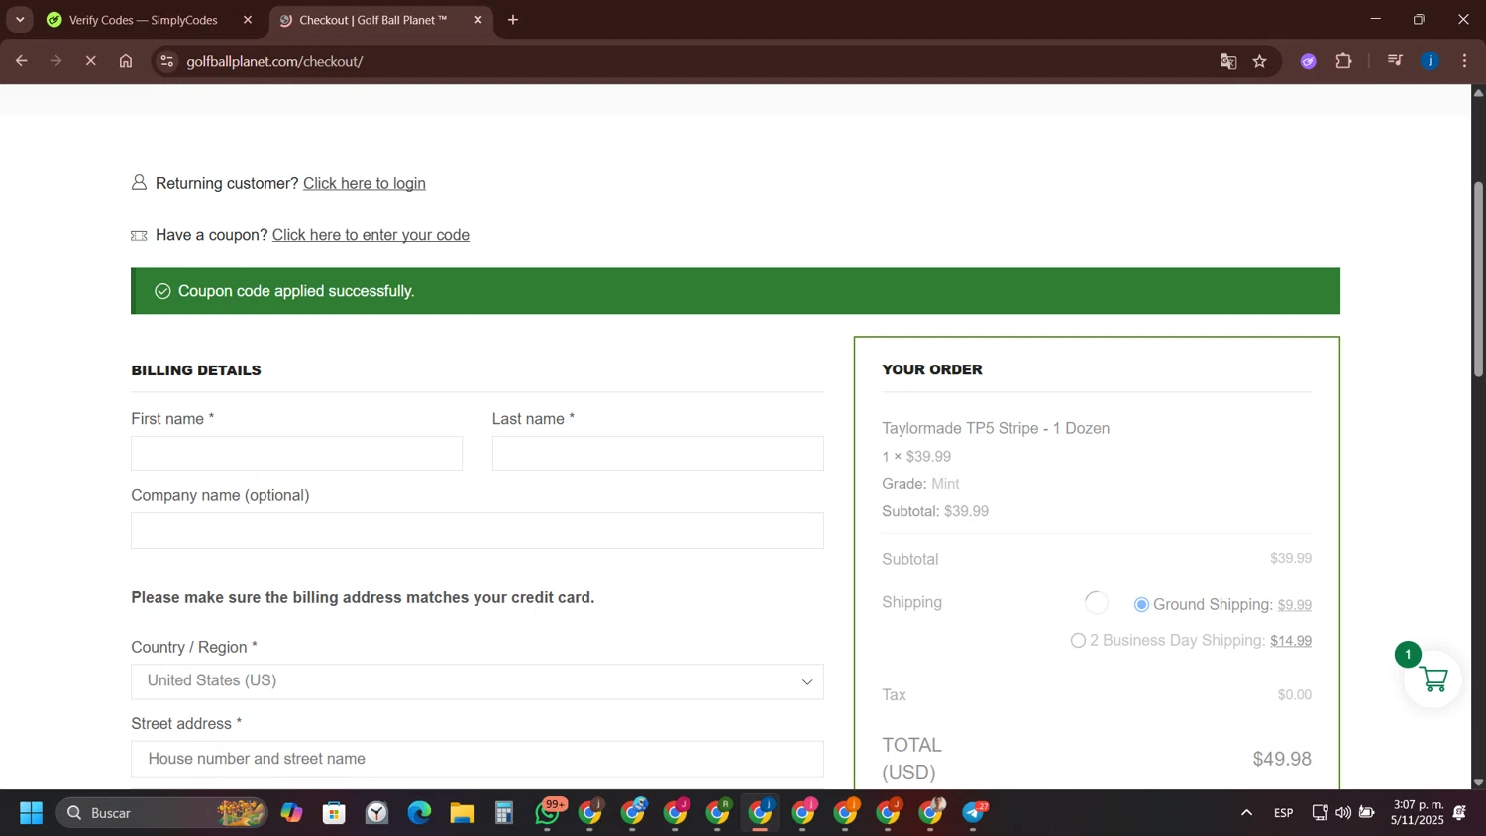Go back to the previous page
1486x836 pixels.
[x=21, y=61]
